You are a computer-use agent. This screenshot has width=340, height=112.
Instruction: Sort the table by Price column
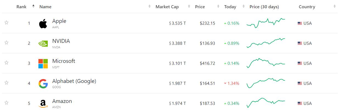[x=200, y=7]
